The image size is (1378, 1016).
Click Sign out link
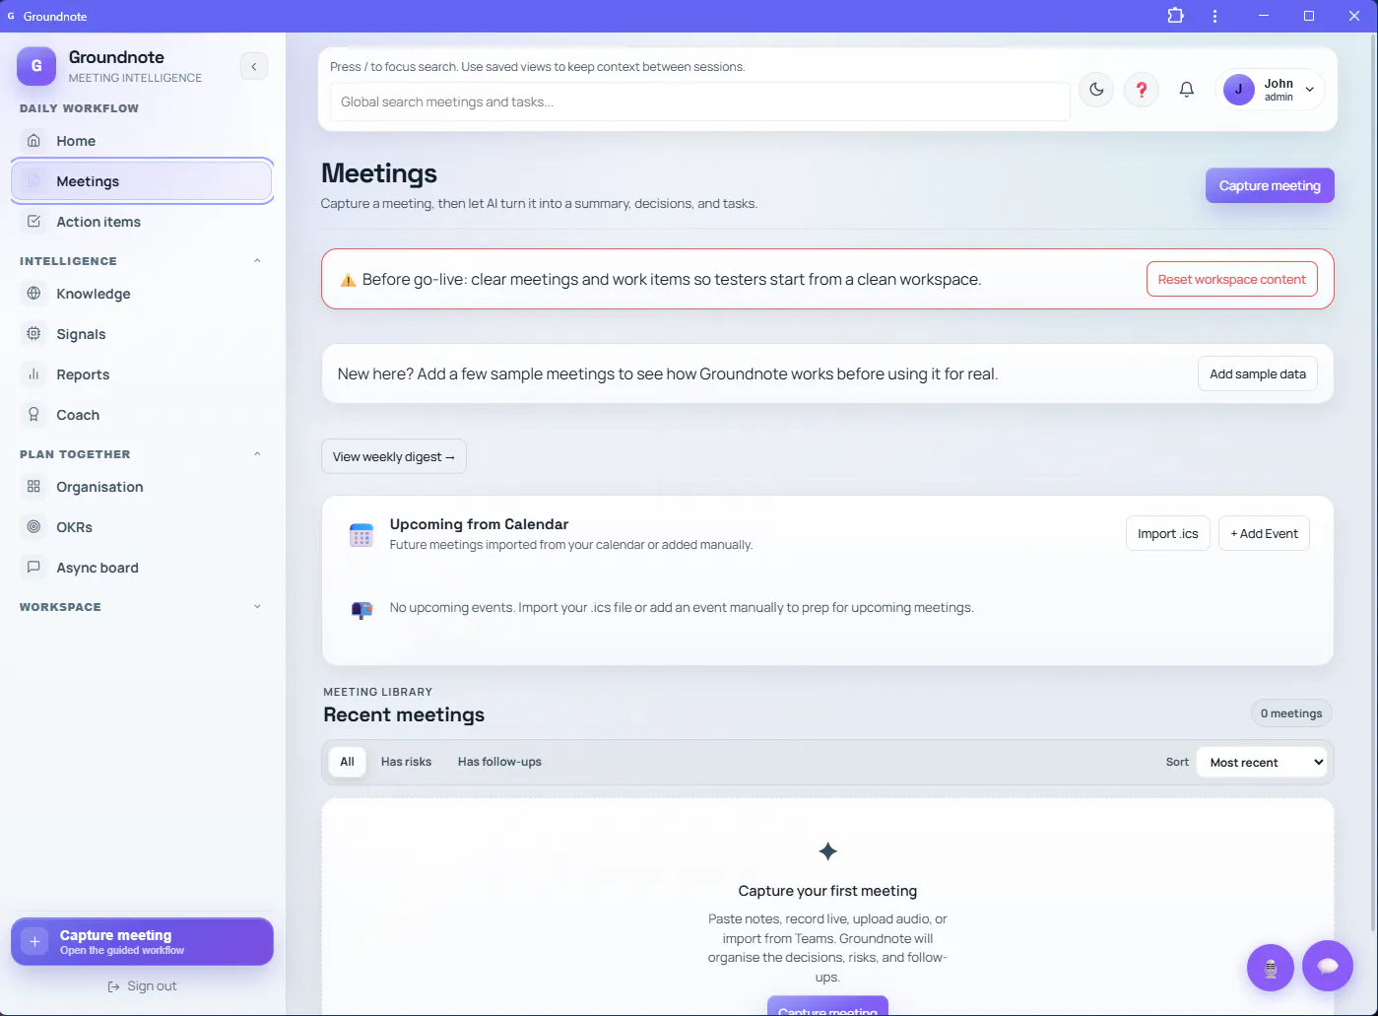point(142,985)
